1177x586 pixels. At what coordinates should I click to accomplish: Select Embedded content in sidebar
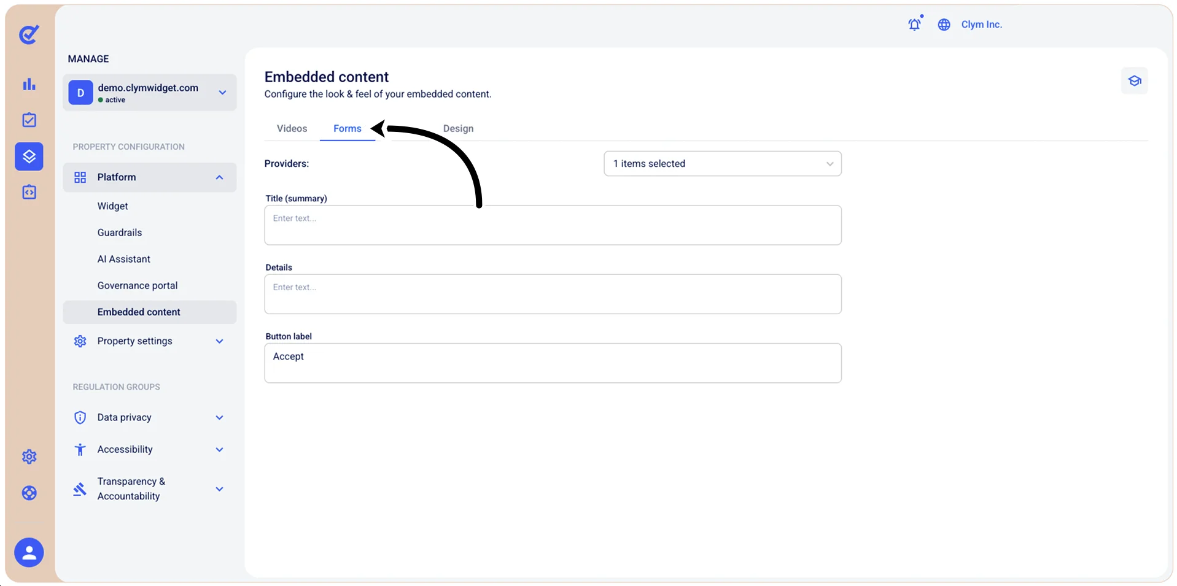pyautogui.click(x=149, y=312)
